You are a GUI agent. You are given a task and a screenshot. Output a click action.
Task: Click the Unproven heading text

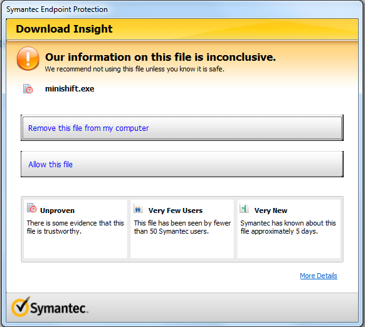point(57,210)
